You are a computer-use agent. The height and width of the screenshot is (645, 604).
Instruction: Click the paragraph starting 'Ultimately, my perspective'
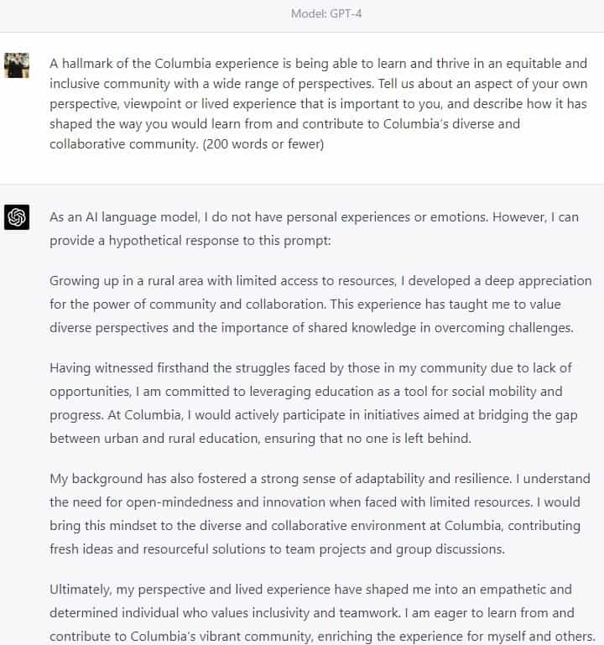[x=323, y=613]
